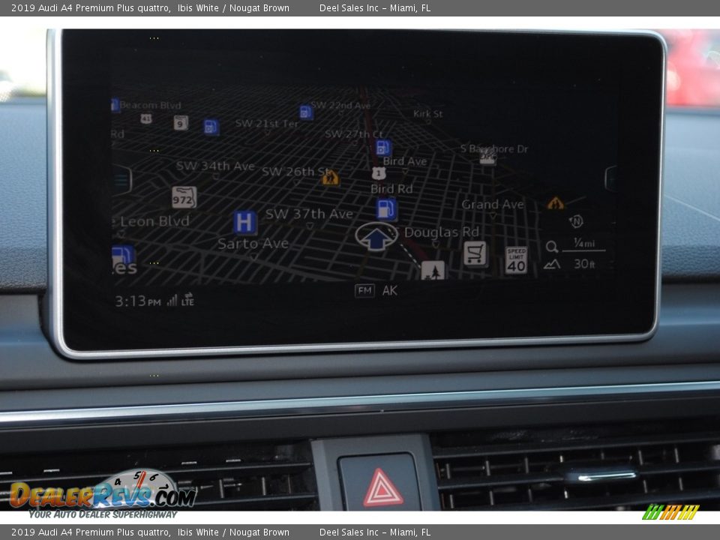720x540 pixels.
Task: Tap the gas station icon above Bird Ave
Action: point(383,147)
